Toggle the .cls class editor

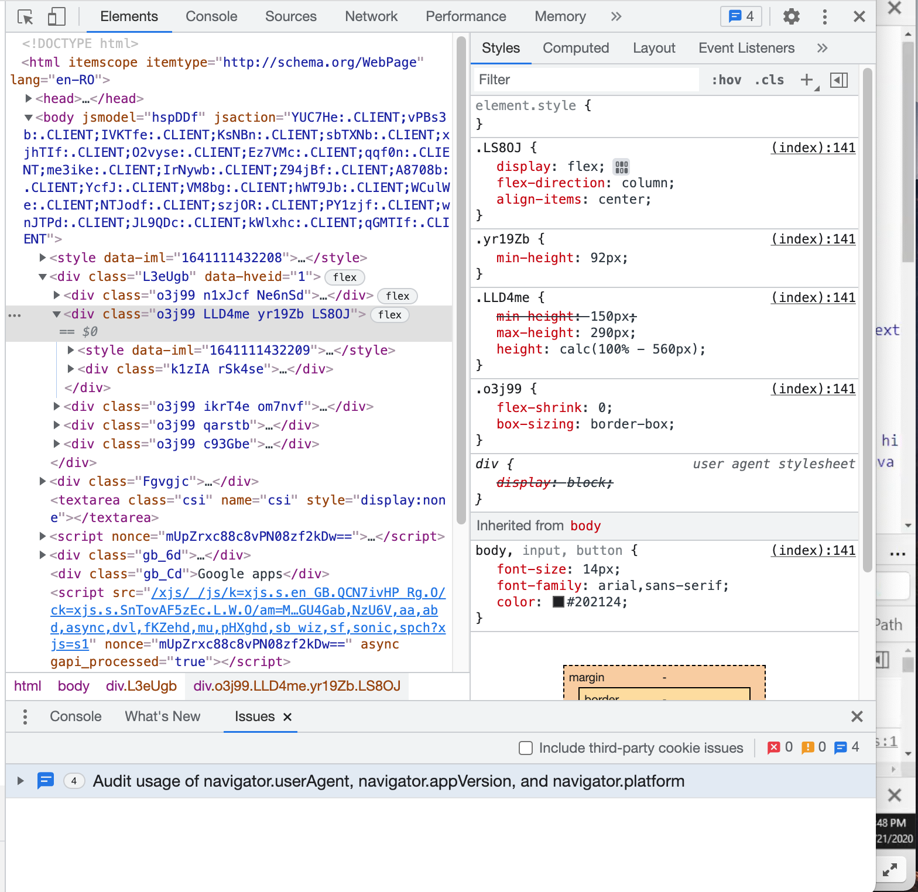[769, 80]
